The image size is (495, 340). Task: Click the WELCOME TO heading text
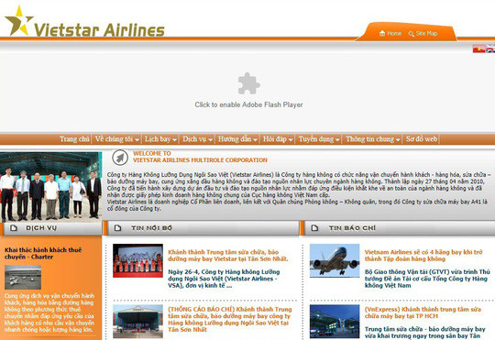pos(152,153)
